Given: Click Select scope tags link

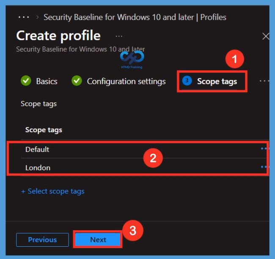Looking at the screenshot, I should (x=52, y=191).
